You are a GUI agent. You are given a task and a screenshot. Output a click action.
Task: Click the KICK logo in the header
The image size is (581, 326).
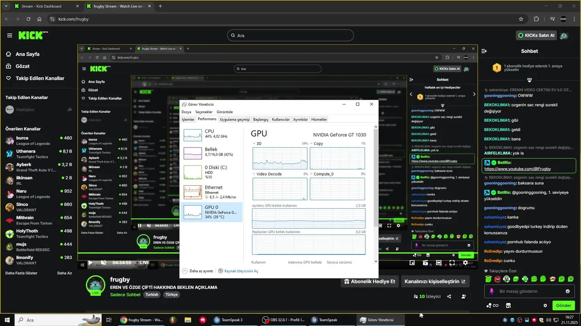[x=33, y=35]
